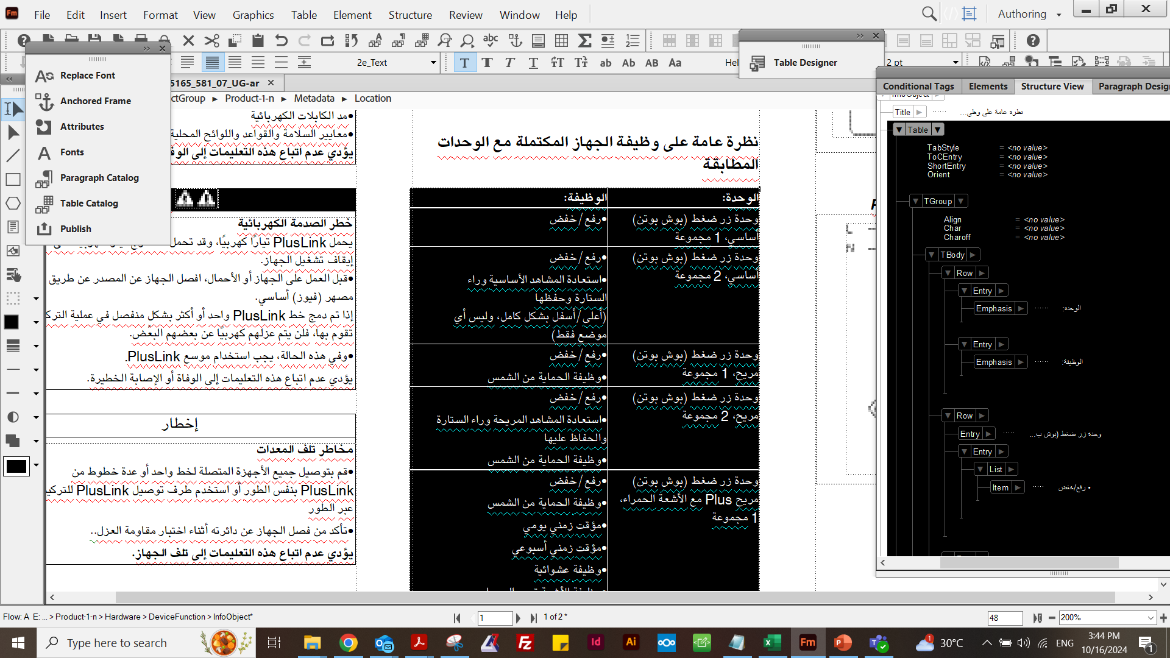
Task: Open the Table Catalog
Action: (89, 203)
